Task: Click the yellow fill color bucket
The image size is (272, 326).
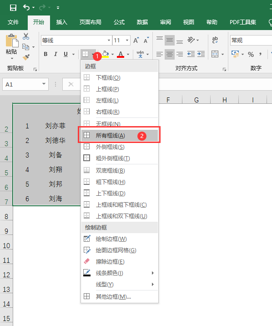Action: [106, 54]
